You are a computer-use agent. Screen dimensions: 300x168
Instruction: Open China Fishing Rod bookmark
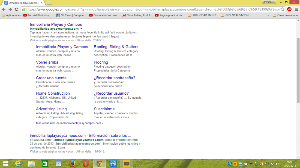tap(137, 15)
